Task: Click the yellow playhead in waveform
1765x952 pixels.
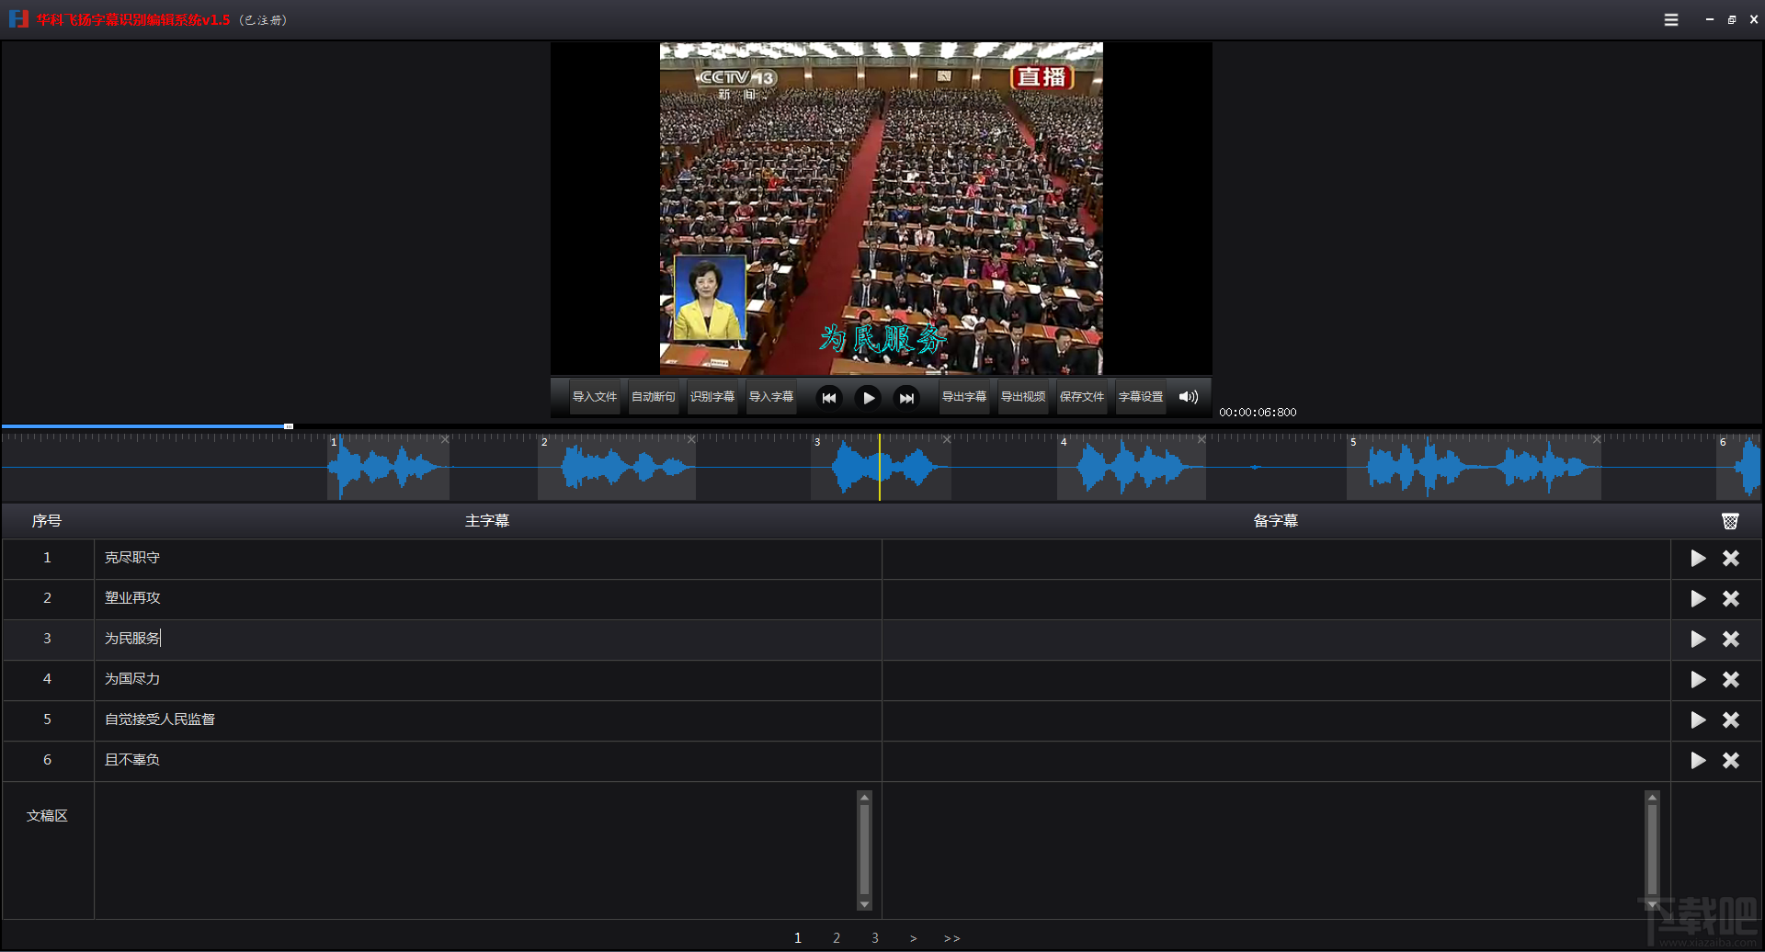Action: 880,467
